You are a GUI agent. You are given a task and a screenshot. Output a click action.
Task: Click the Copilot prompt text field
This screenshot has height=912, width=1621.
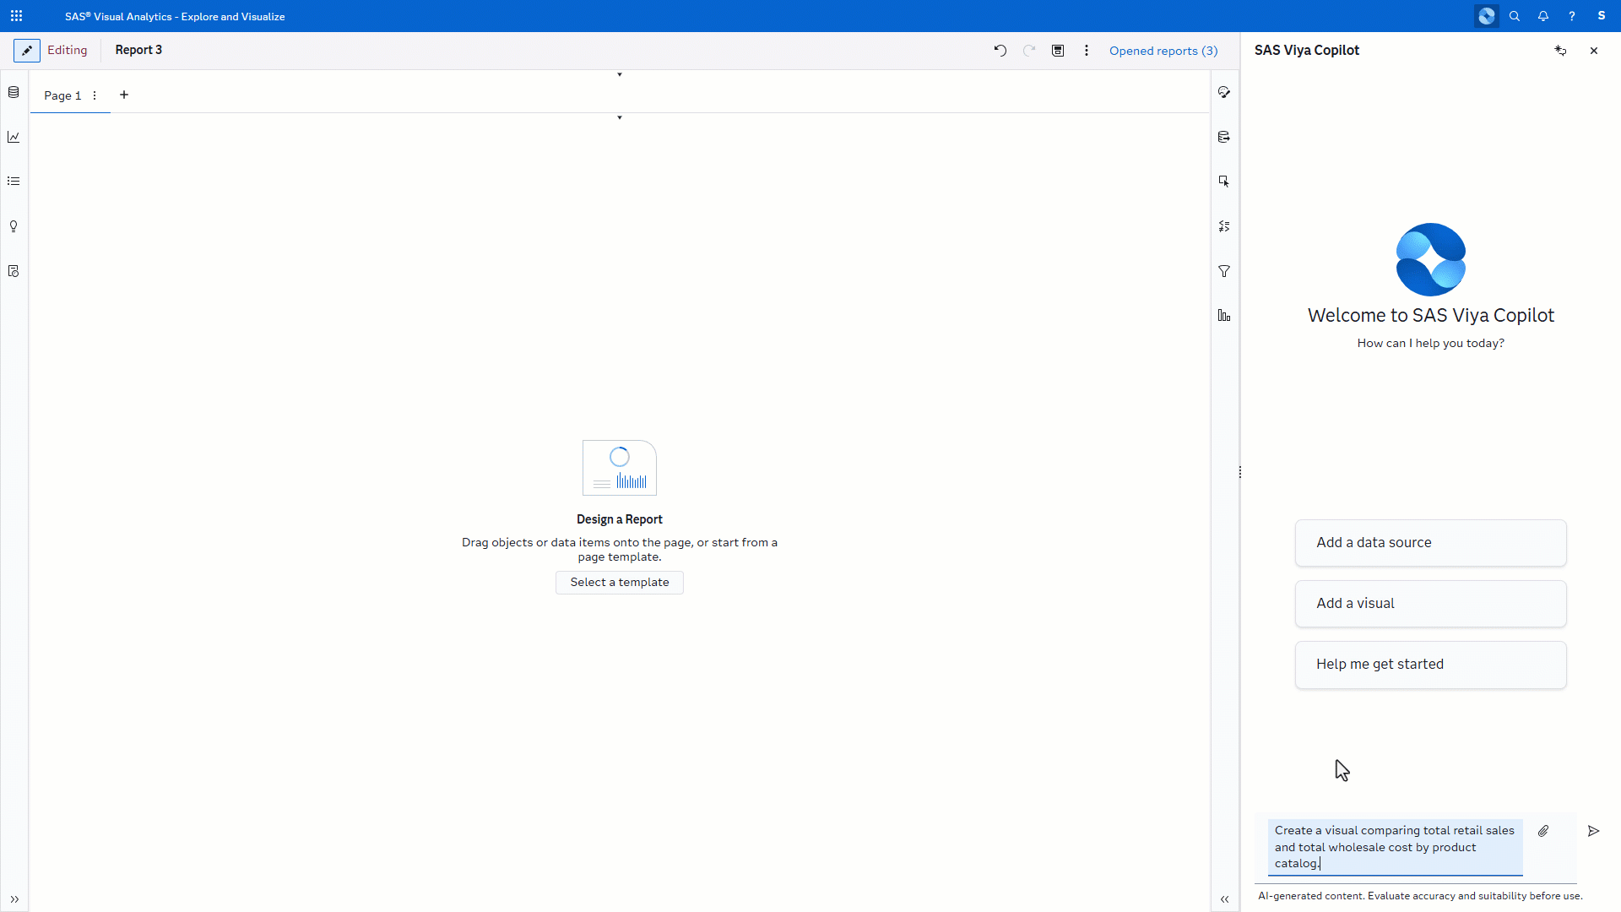click(1395, 846)
